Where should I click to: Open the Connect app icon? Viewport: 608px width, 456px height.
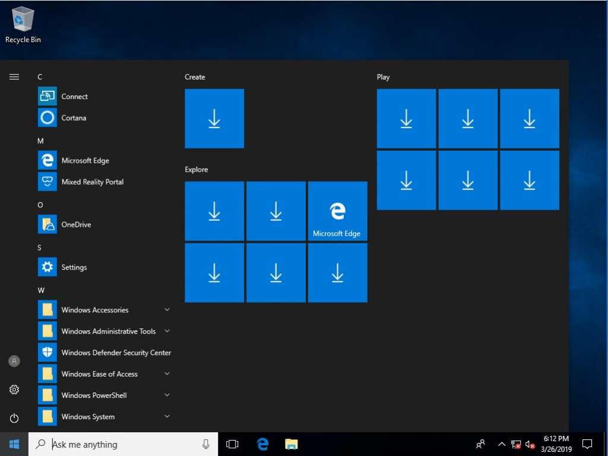pos(47,96)
